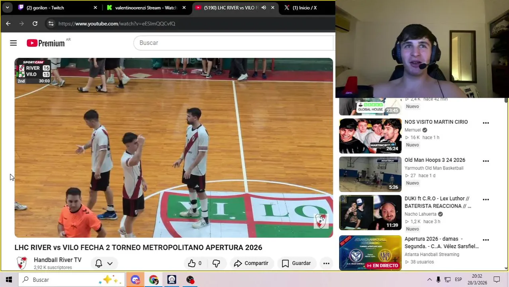Open the network system tray icon
The width and height of the screenshot is (509, 287).
(448, 280)
